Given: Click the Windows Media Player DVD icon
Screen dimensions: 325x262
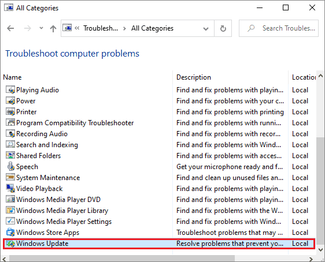Looking at the screenshot, I should click(10, 199).
